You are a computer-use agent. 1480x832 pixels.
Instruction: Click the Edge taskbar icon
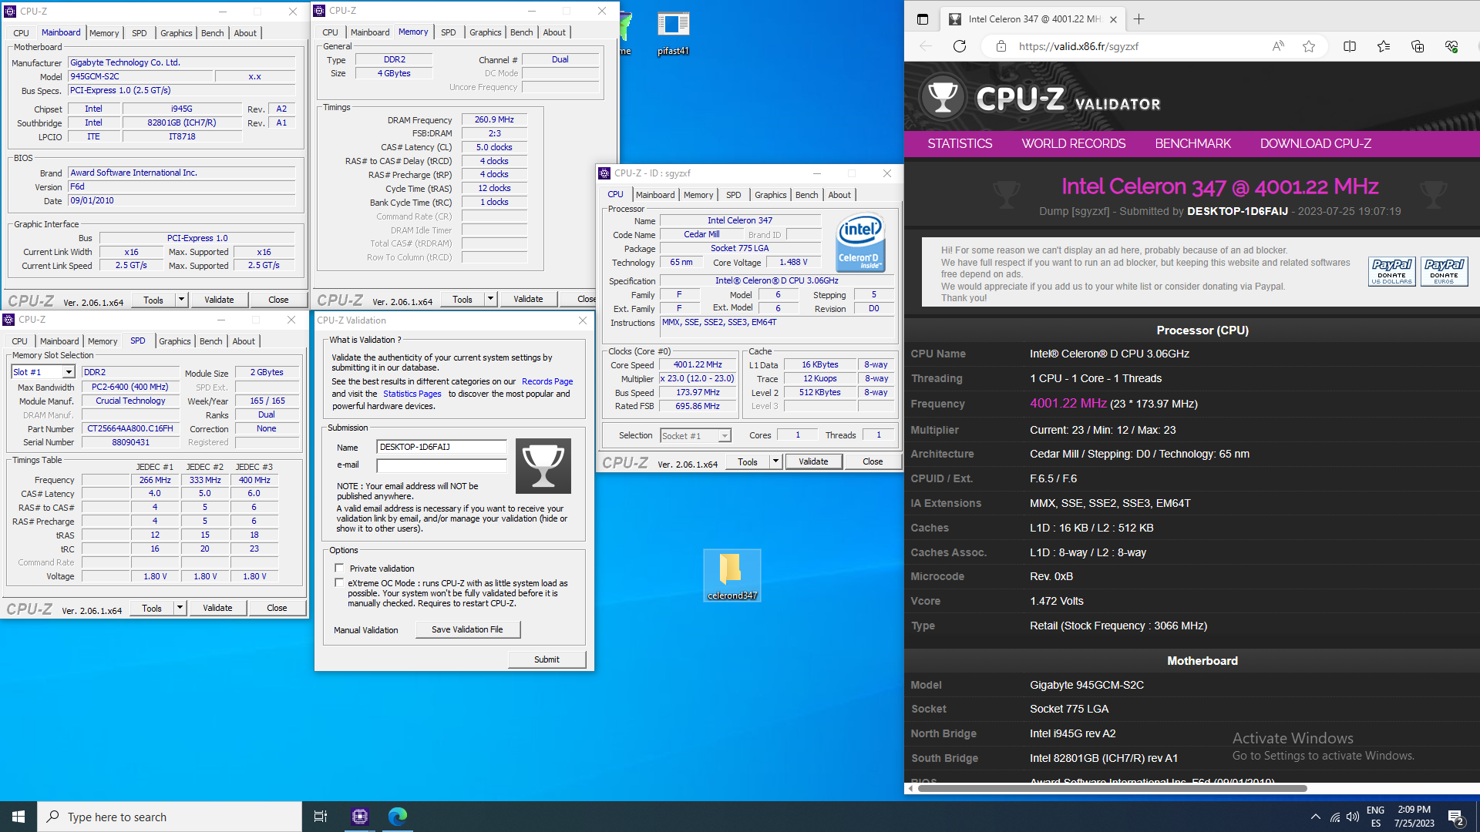tap(397, 817)
